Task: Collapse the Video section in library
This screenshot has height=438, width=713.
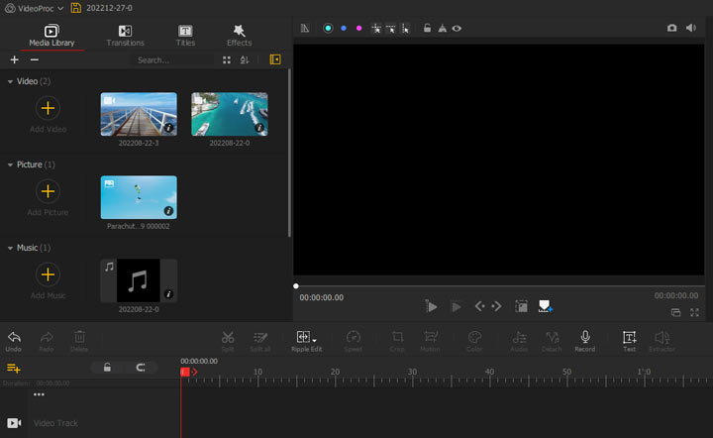Action: (10, 81)
